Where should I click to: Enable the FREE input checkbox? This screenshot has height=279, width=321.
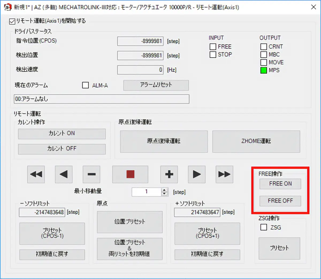(x=213, y=47)
